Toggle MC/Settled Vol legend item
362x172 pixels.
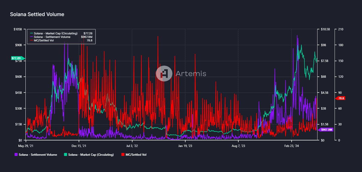pyautogui.click(x=134, y=155)
